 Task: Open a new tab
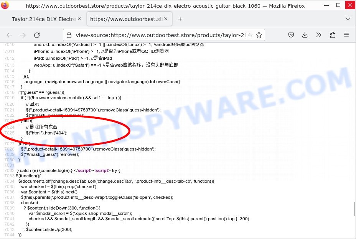click(180, 19)
